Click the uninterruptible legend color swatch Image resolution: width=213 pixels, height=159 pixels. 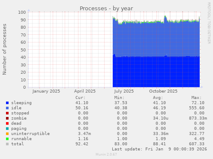click(7, 134)
